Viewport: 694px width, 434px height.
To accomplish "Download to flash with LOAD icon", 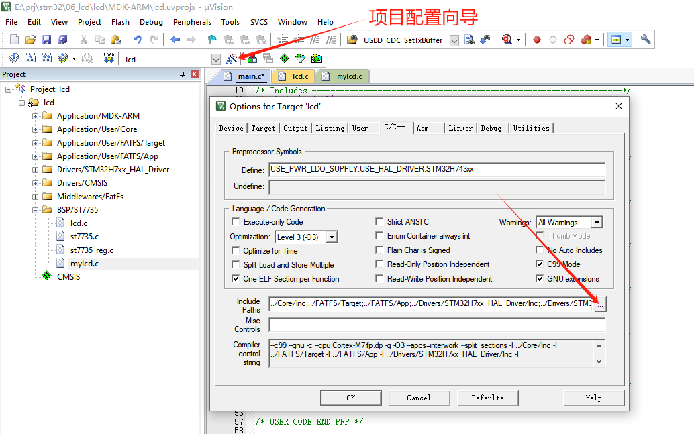I will tap(109, 58).
